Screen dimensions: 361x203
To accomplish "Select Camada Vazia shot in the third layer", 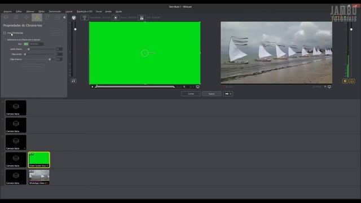I will (16, 143).
